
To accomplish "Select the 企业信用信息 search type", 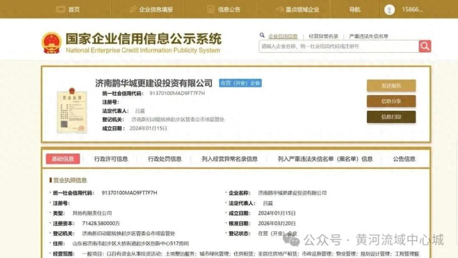I will 283,36.
